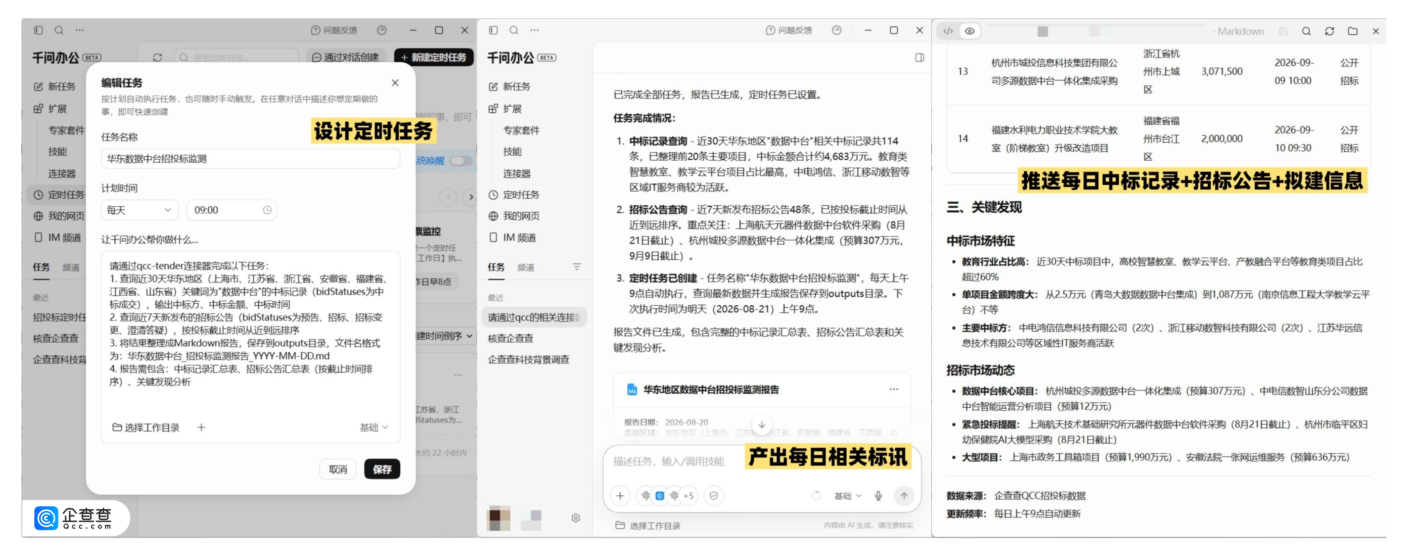The image size is (1412, 560).
Task: Open the 每天 frequency dropdown
Action: click(140, 210)
